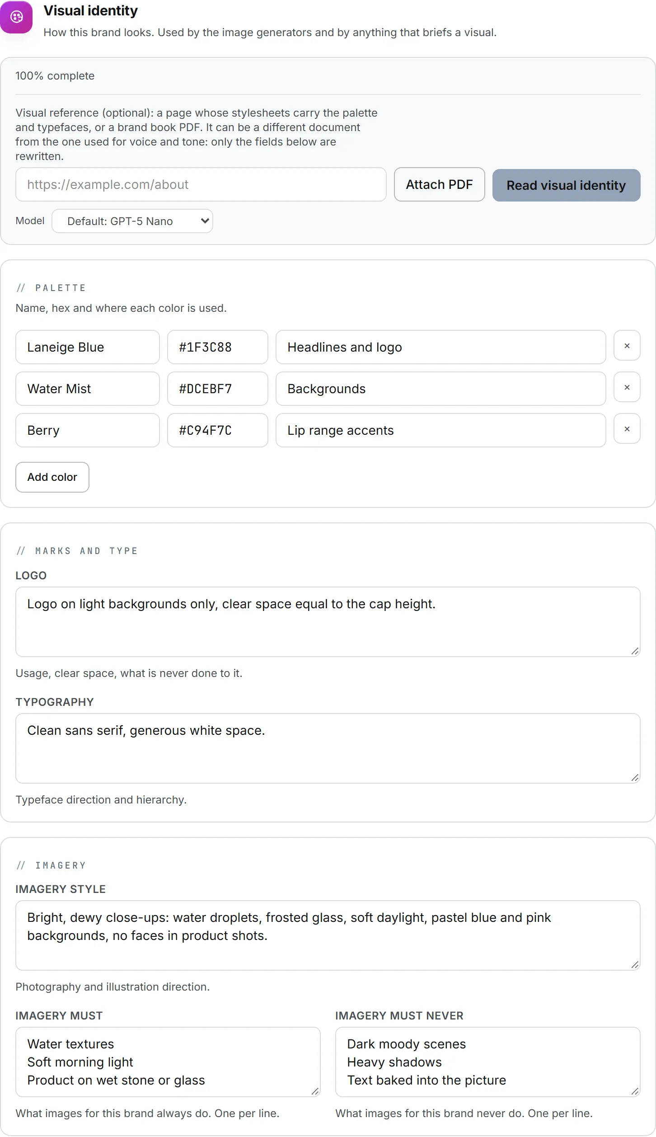Focus the visual reference URL field
Viewport: 656px width, 1137px height.
tap(201, 184)
